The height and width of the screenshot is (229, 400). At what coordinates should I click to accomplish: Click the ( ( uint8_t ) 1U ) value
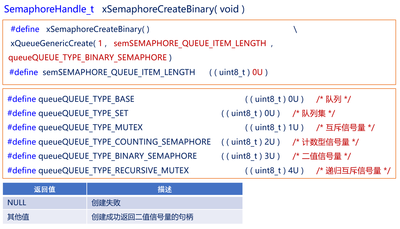point(274,127)
